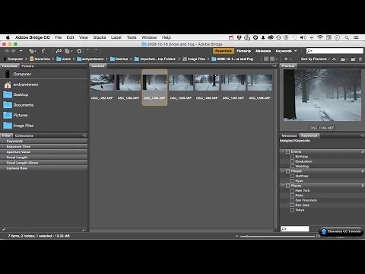Open the Label menu
This screenshot has height=274, width=365.
(x=116, y=37)
